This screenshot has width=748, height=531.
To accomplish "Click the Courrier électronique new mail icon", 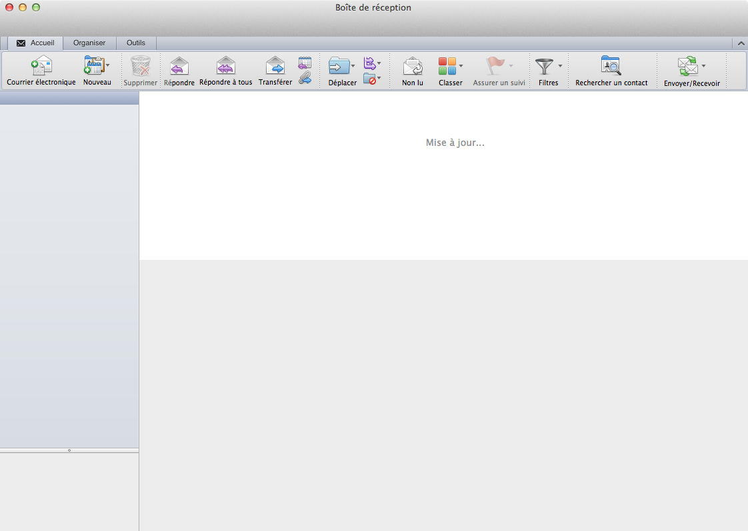I will tap(41, 66).
